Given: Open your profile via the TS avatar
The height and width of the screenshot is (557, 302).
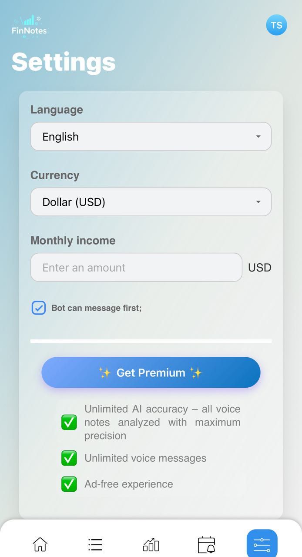Looking at the screenshot, I should tap(276, 25).
